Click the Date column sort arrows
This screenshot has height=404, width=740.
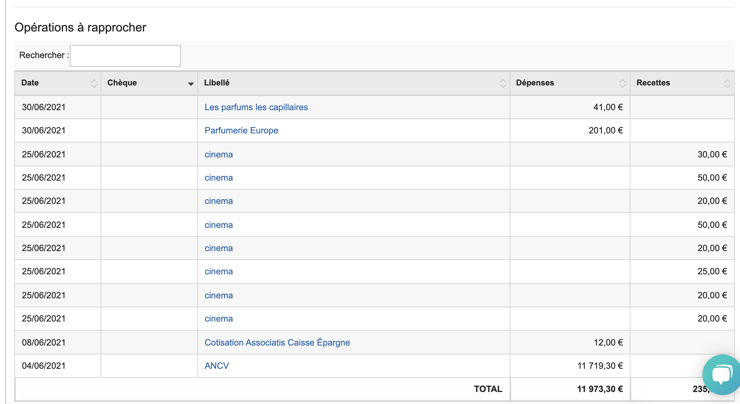[x=94, y=83]
